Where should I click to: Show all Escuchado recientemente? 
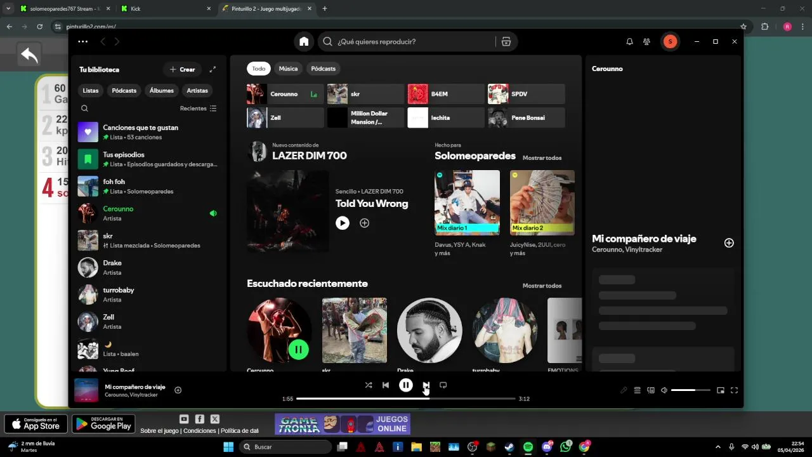coord(542,286)
